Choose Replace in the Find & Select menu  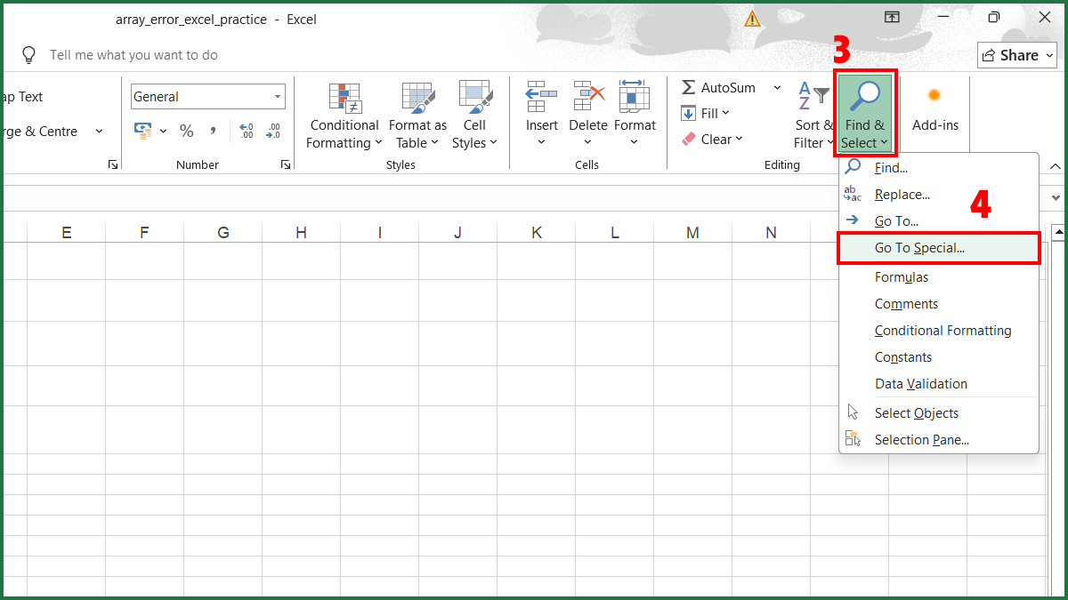(902, 195)
